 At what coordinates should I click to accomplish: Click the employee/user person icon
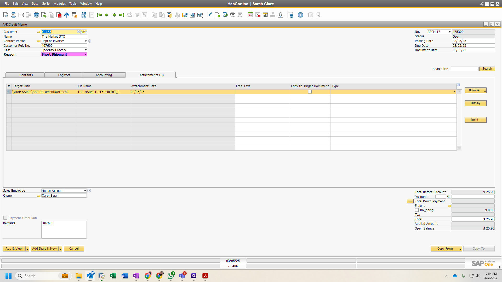point(281,15)
